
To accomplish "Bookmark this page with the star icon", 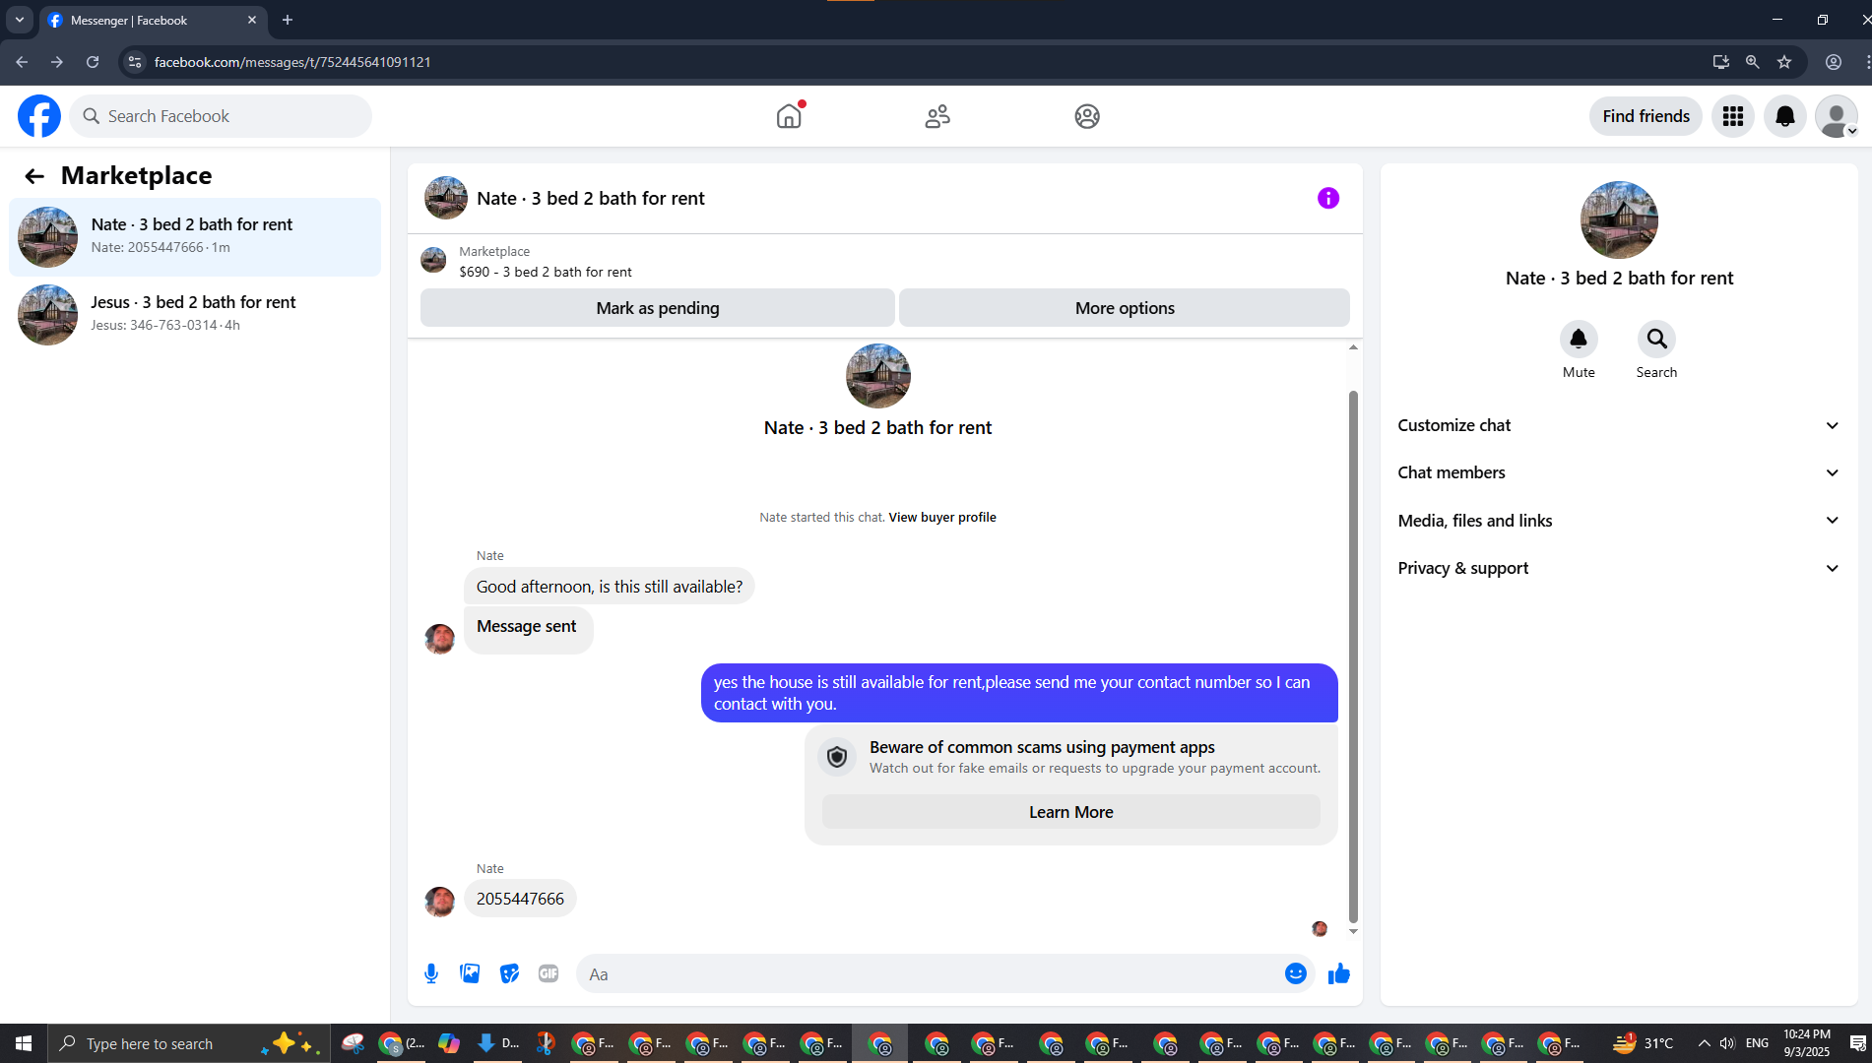I will pyautogui.click(x=1784, y=62).
